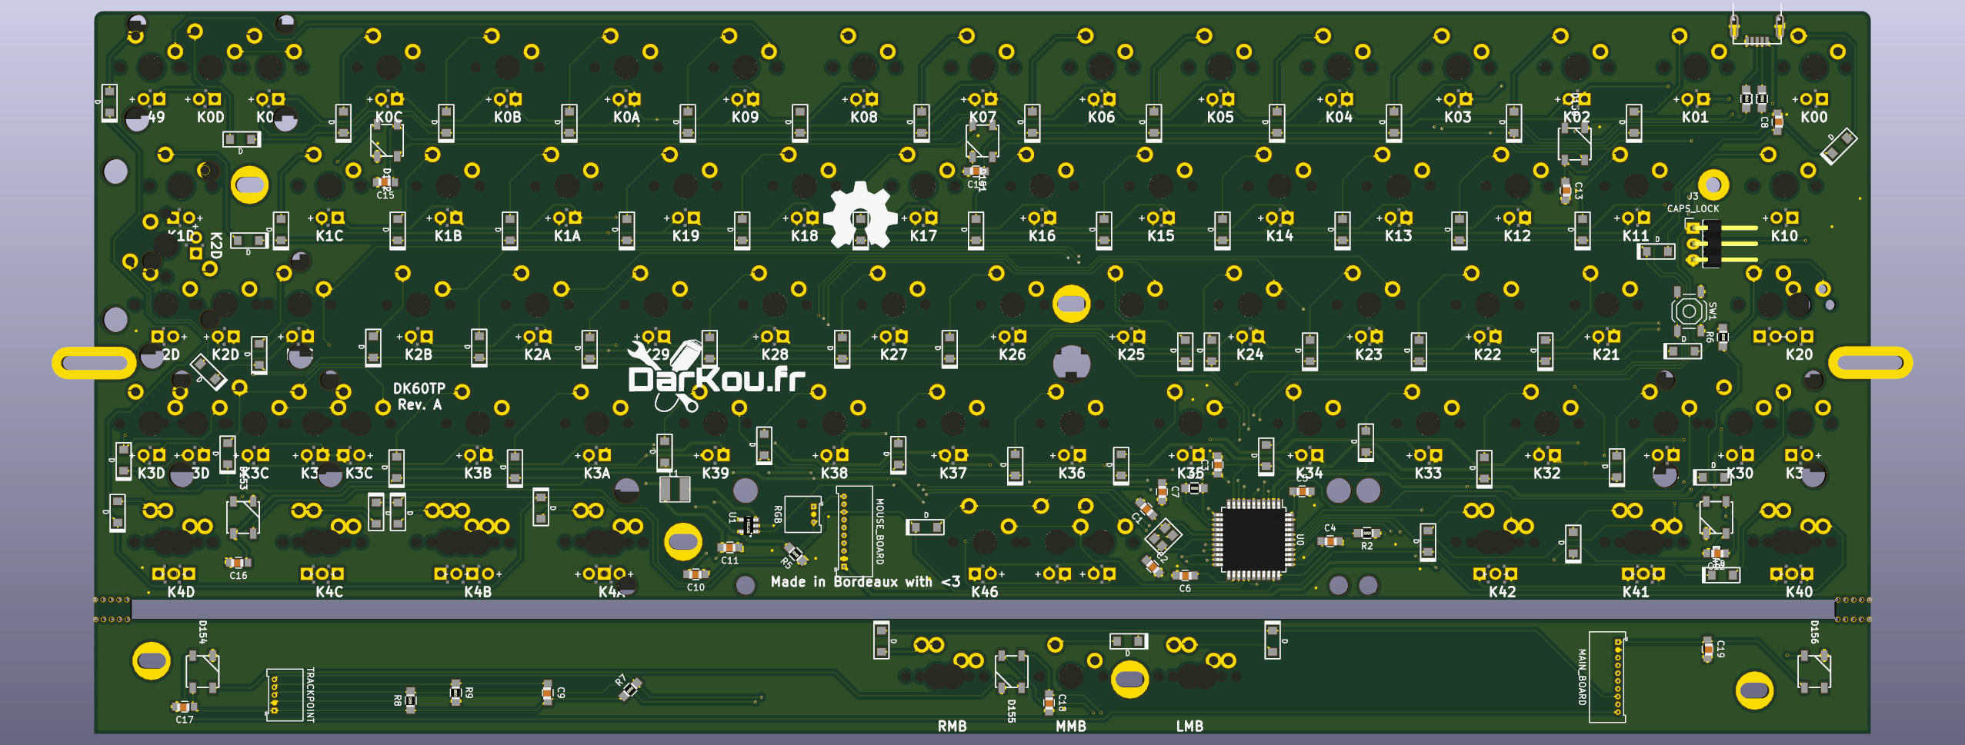
Task: Click the K17 label beside the gear logo
Action: [923, 236]
